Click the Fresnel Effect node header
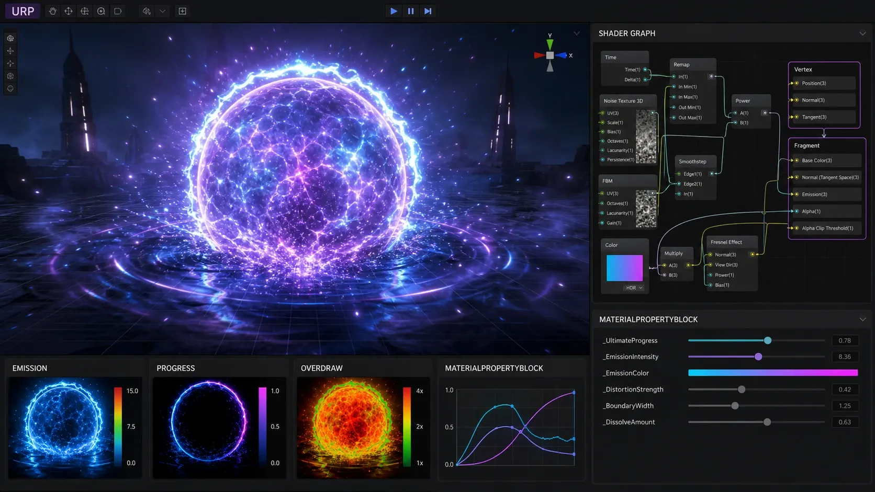The image size is (875, 492). tap(732, 242)
